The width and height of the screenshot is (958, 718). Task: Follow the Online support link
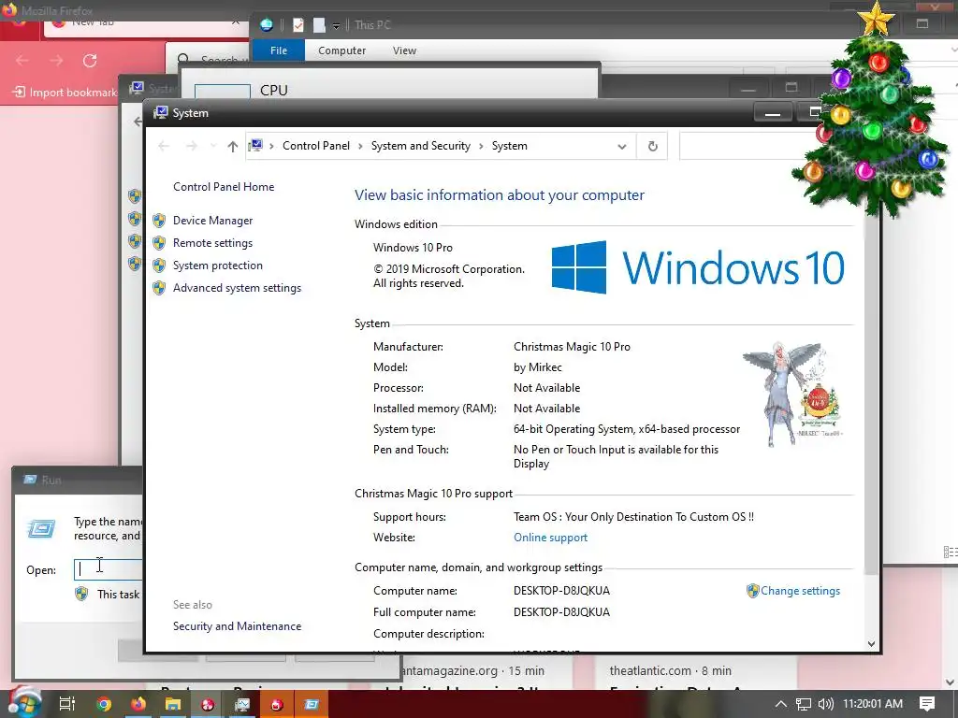[550, 538]
